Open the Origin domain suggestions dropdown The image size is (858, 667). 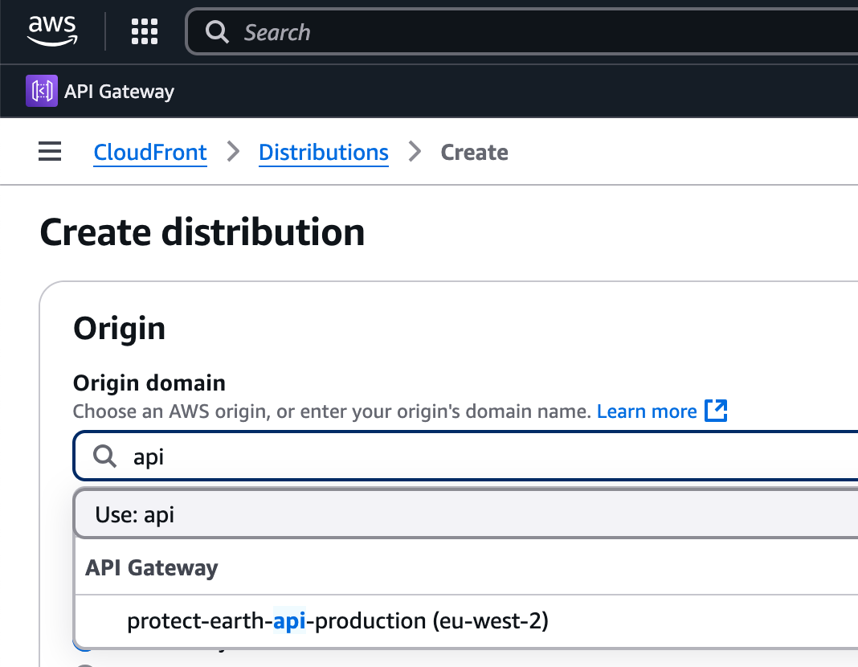(402, 456)
